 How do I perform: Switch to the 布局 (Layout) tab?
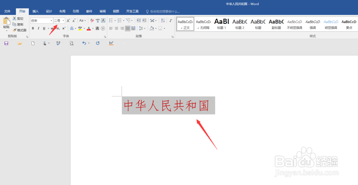point(62,11)
